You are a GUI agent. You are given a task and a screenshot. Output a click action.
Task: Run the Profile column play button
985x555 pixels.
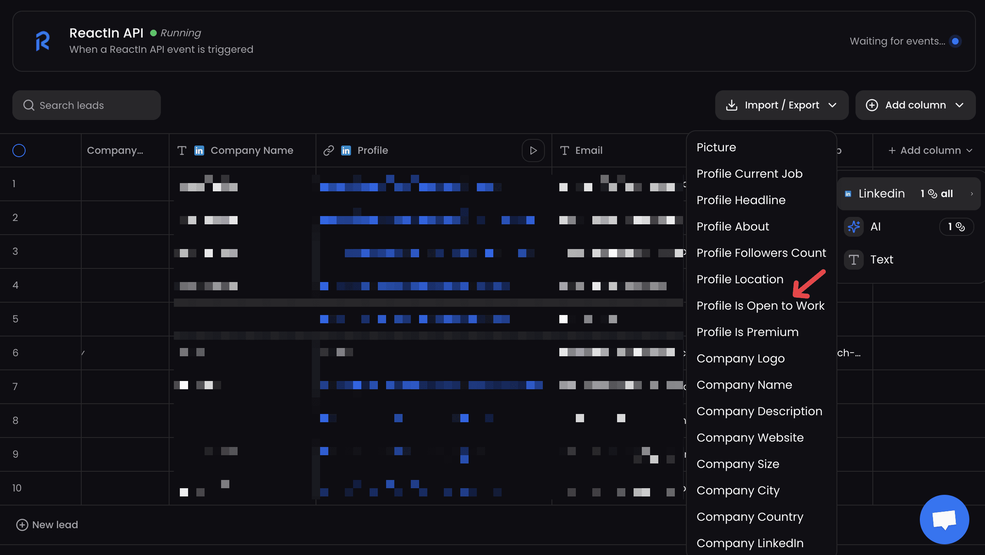point(533,151)
